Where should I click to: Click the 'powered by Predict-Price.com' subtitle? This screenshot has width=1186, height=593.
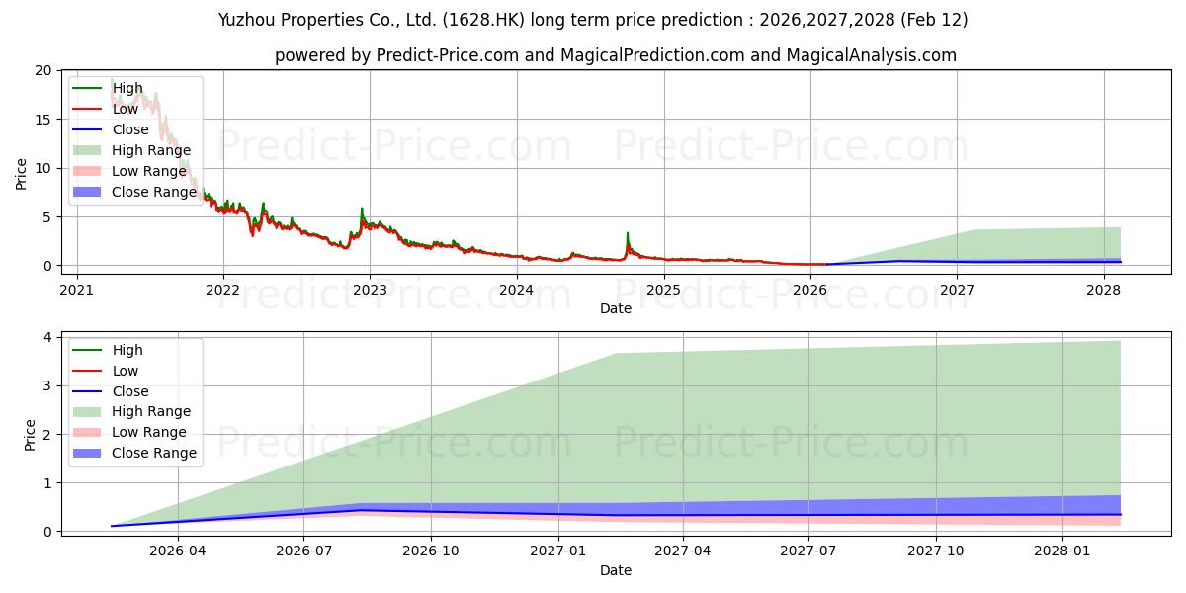click(615, 55)
